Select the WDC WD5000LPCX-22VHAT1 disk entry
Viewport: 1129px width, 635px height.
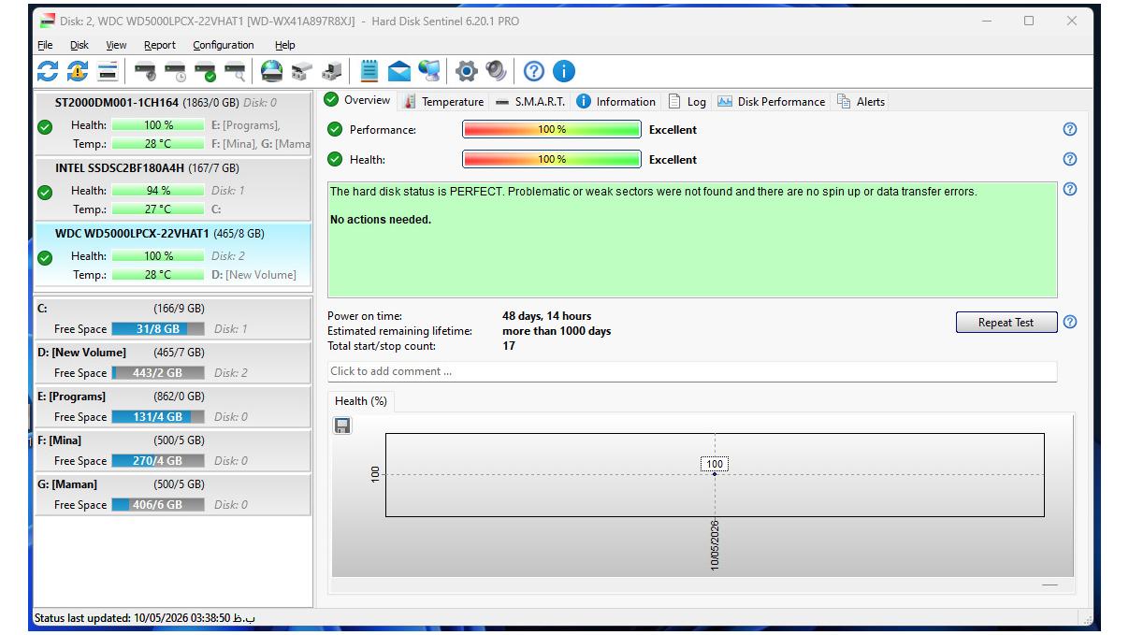click(173, 255)
